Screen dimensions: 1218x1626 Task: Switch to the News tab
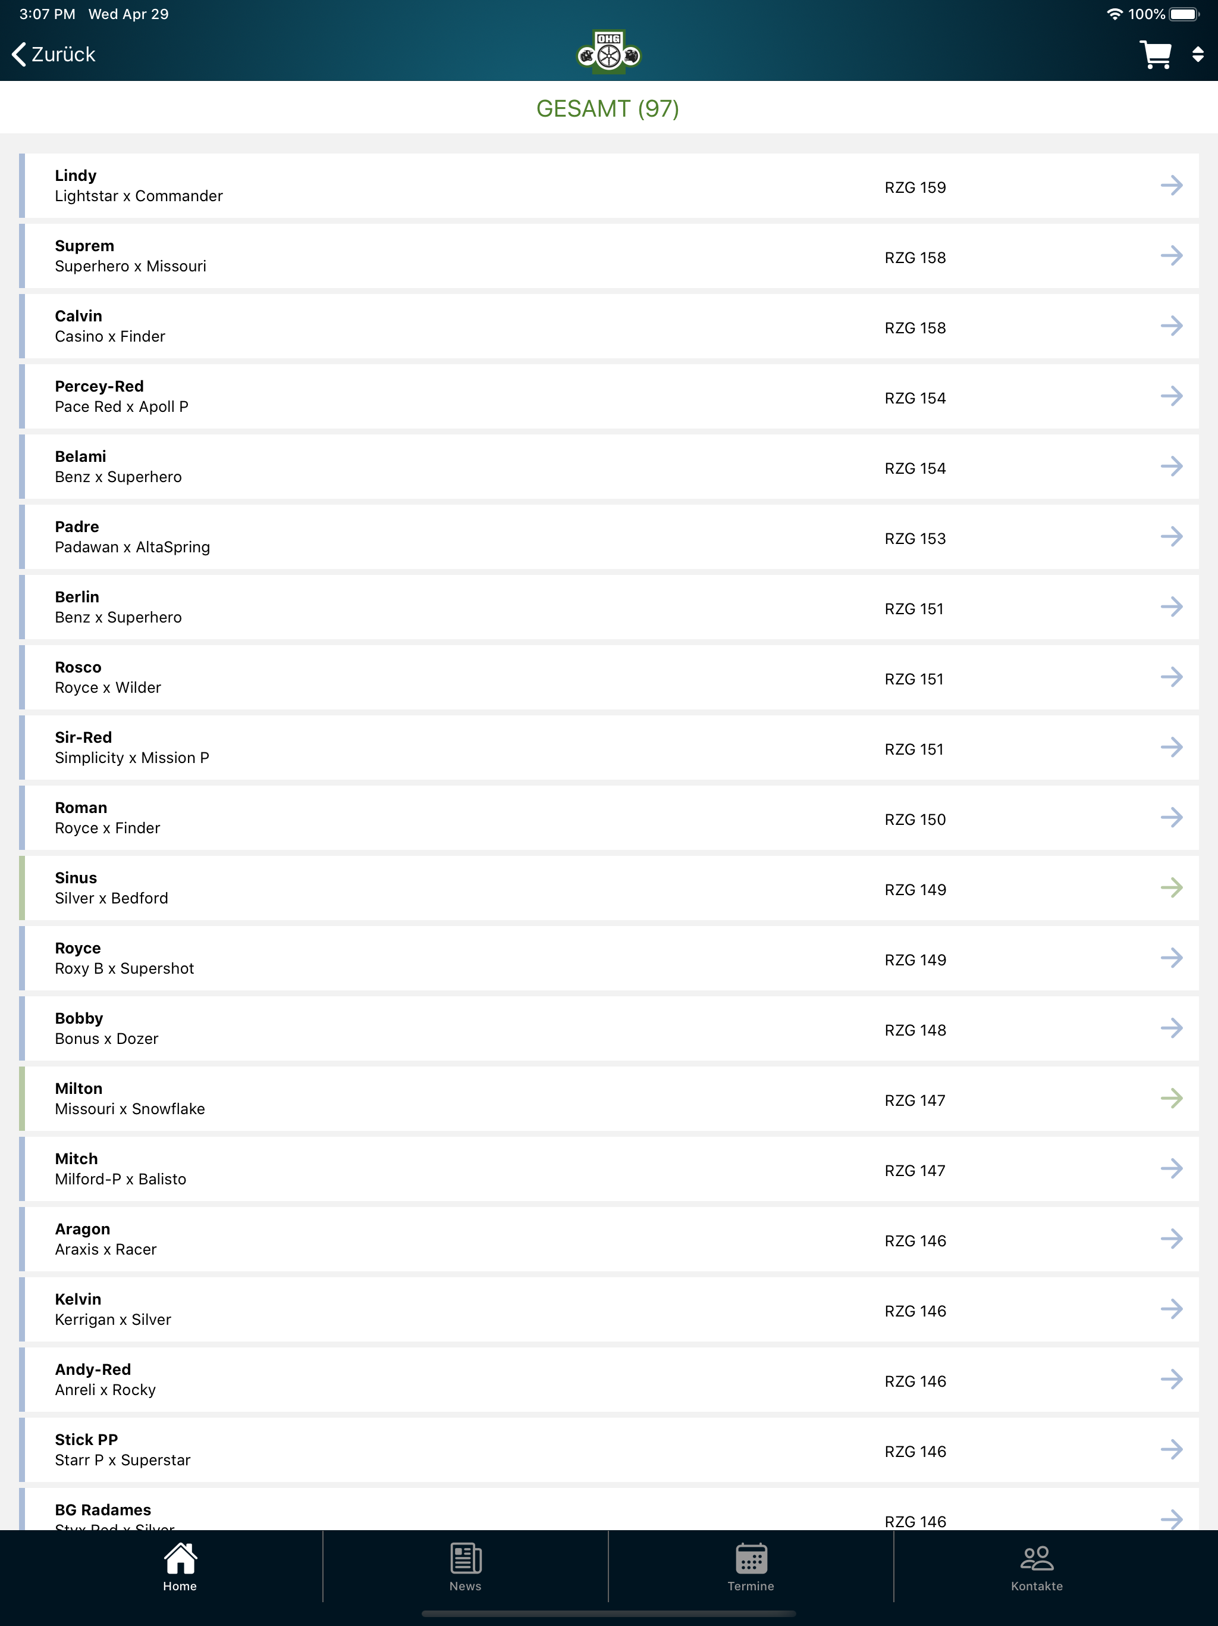(466, 1567)
